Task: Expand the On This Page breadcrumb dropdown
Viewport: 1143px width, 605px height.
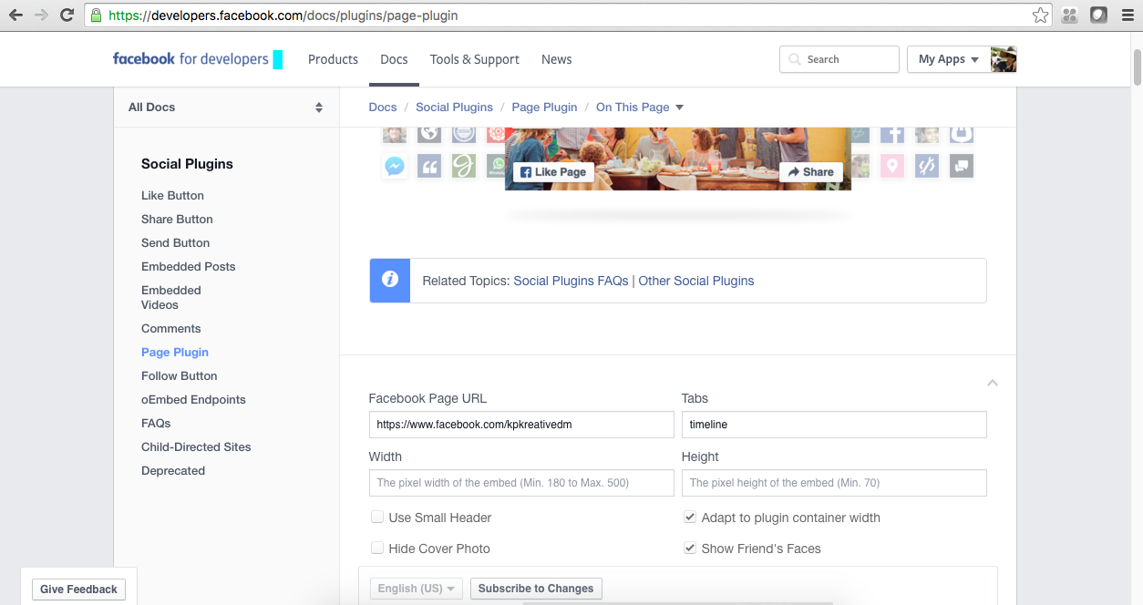Action: 640,107
